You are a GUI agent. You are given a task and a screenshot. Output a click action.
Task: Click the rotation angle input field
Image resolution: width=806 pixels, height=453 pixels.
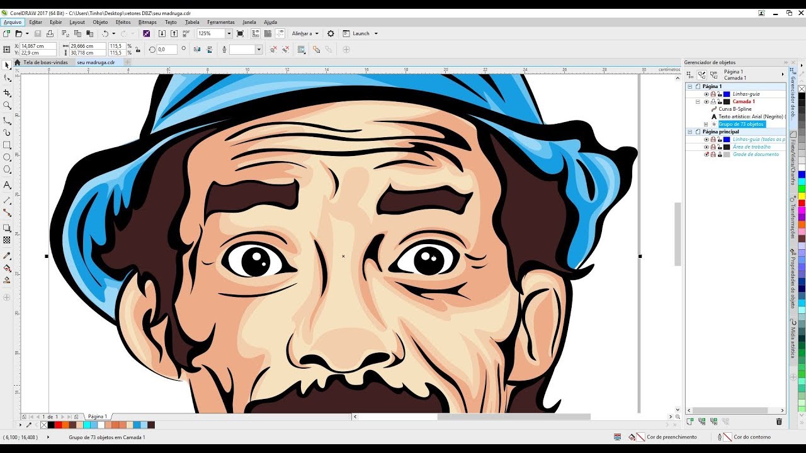point(167,49)
